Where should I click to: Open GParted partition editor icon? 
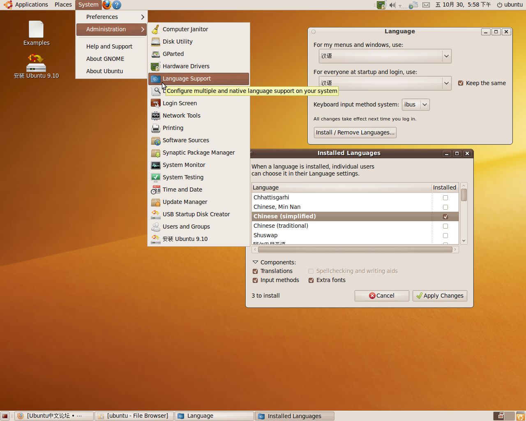tap(156, 54)
